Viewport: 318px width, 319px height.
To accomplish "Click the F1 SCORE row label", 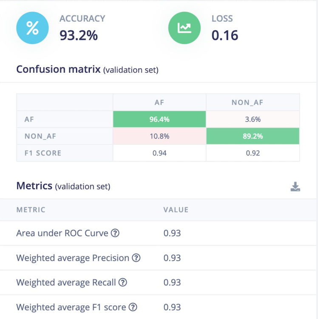I will (43, 153).
